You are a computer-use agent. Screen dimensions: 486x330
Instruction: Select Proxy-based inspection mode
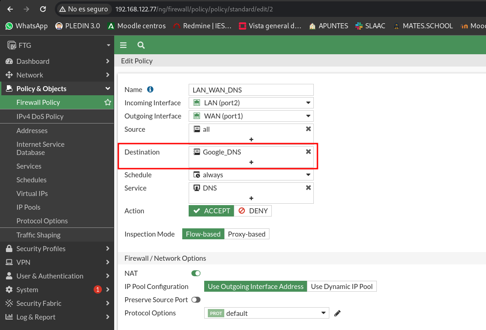tap(247, 234)
